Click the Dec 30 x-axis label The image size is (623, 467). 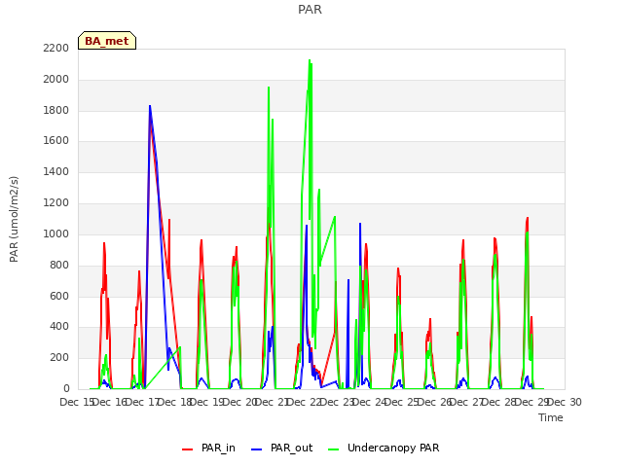[565, 402]
